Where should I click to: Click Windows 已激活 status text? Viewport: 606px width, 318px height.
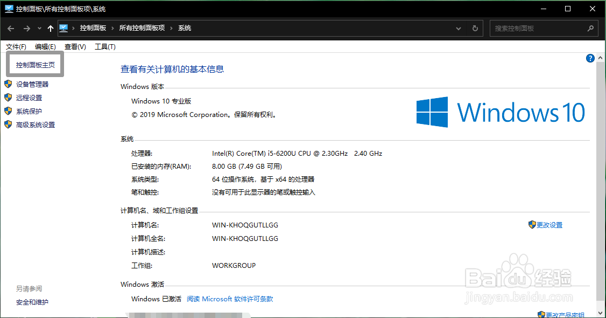point(156,299)
